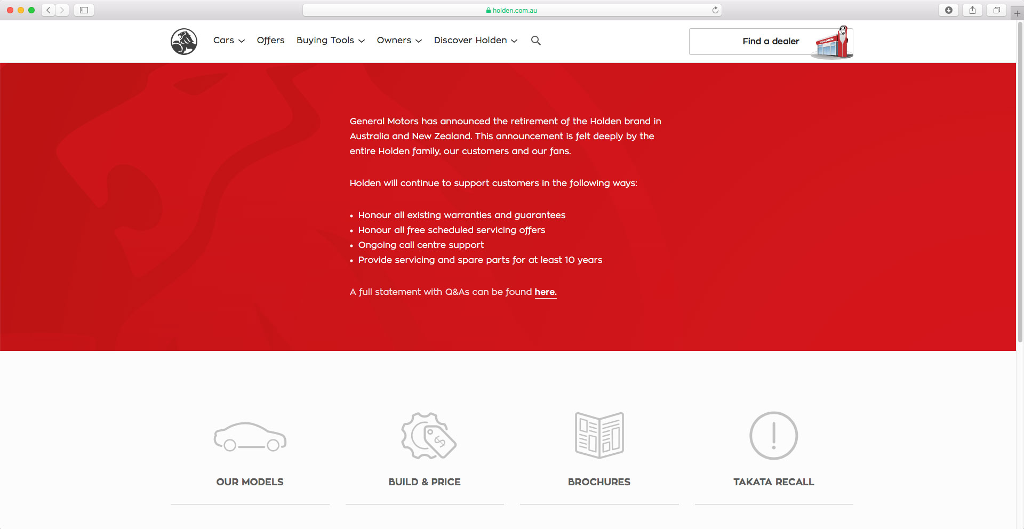Go to the Offers page
1024x529 pixels.
point(270,41)
